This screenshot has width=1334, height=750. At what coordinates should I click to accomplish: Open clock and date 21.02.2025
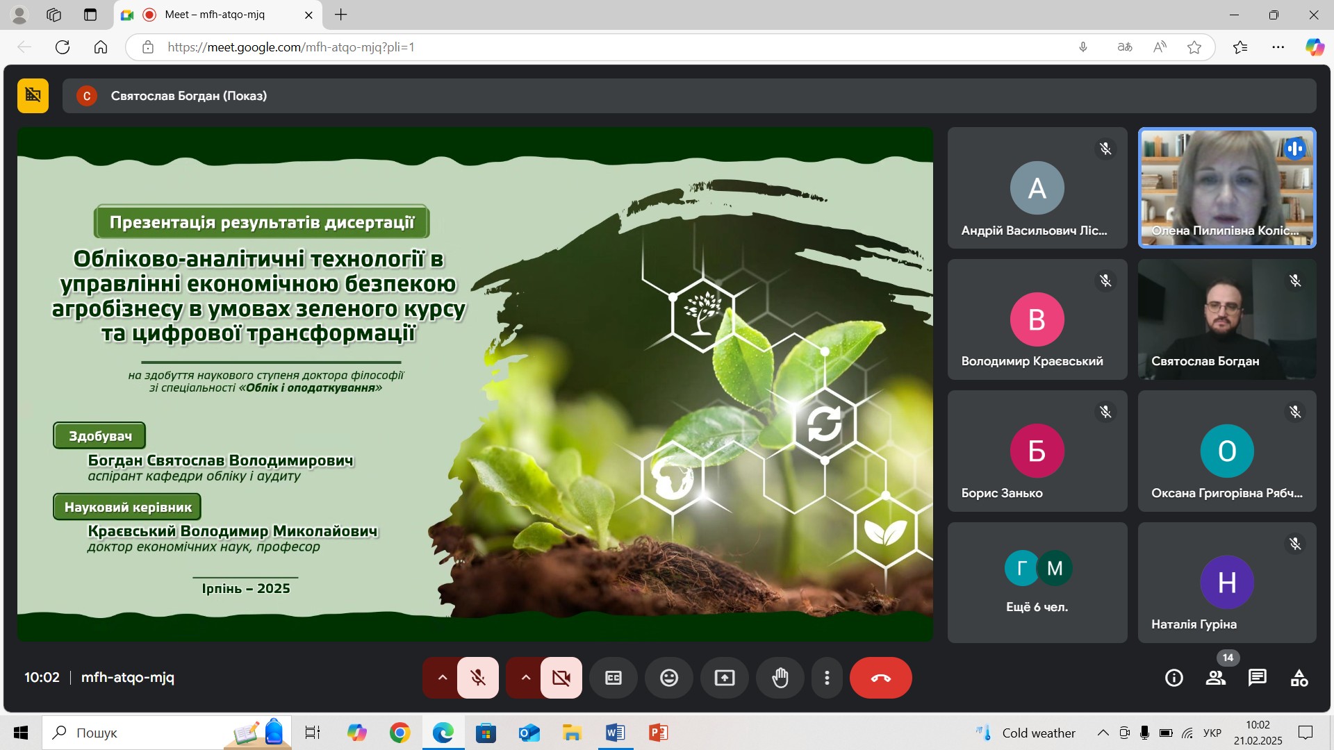pos(1258,733)
